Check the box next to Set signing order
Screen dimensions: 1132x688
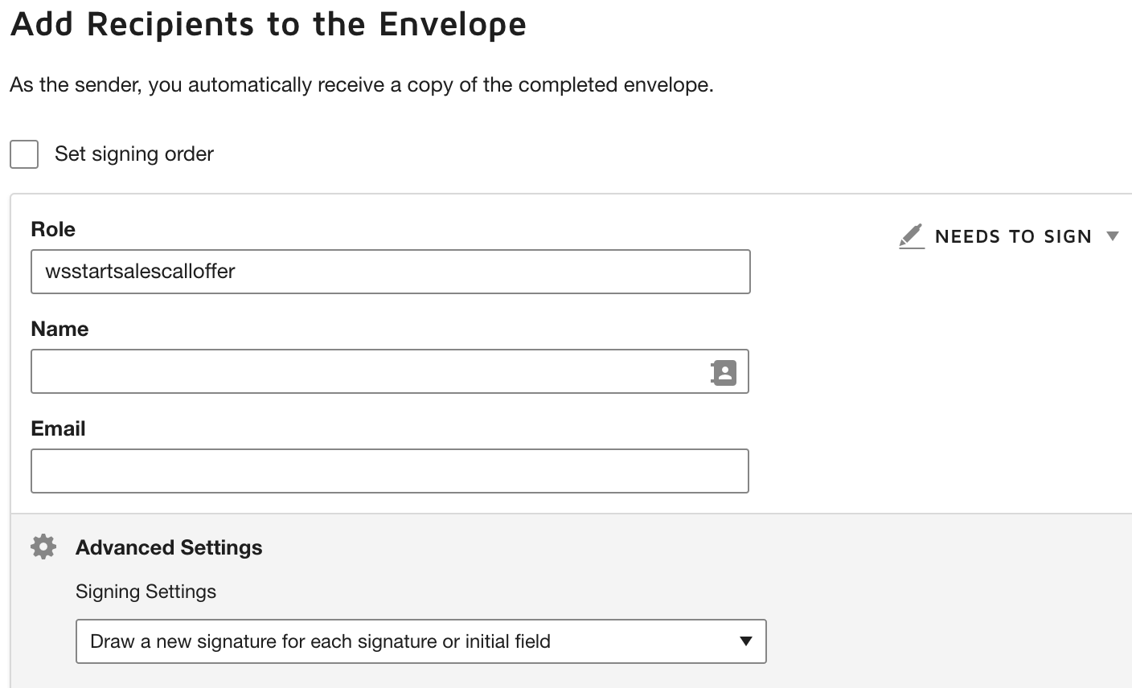[23, 154]
